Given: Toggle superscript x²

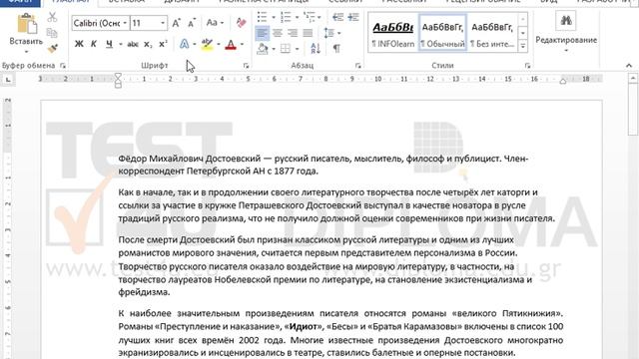Looking at the screenshot, I should 163,44.
